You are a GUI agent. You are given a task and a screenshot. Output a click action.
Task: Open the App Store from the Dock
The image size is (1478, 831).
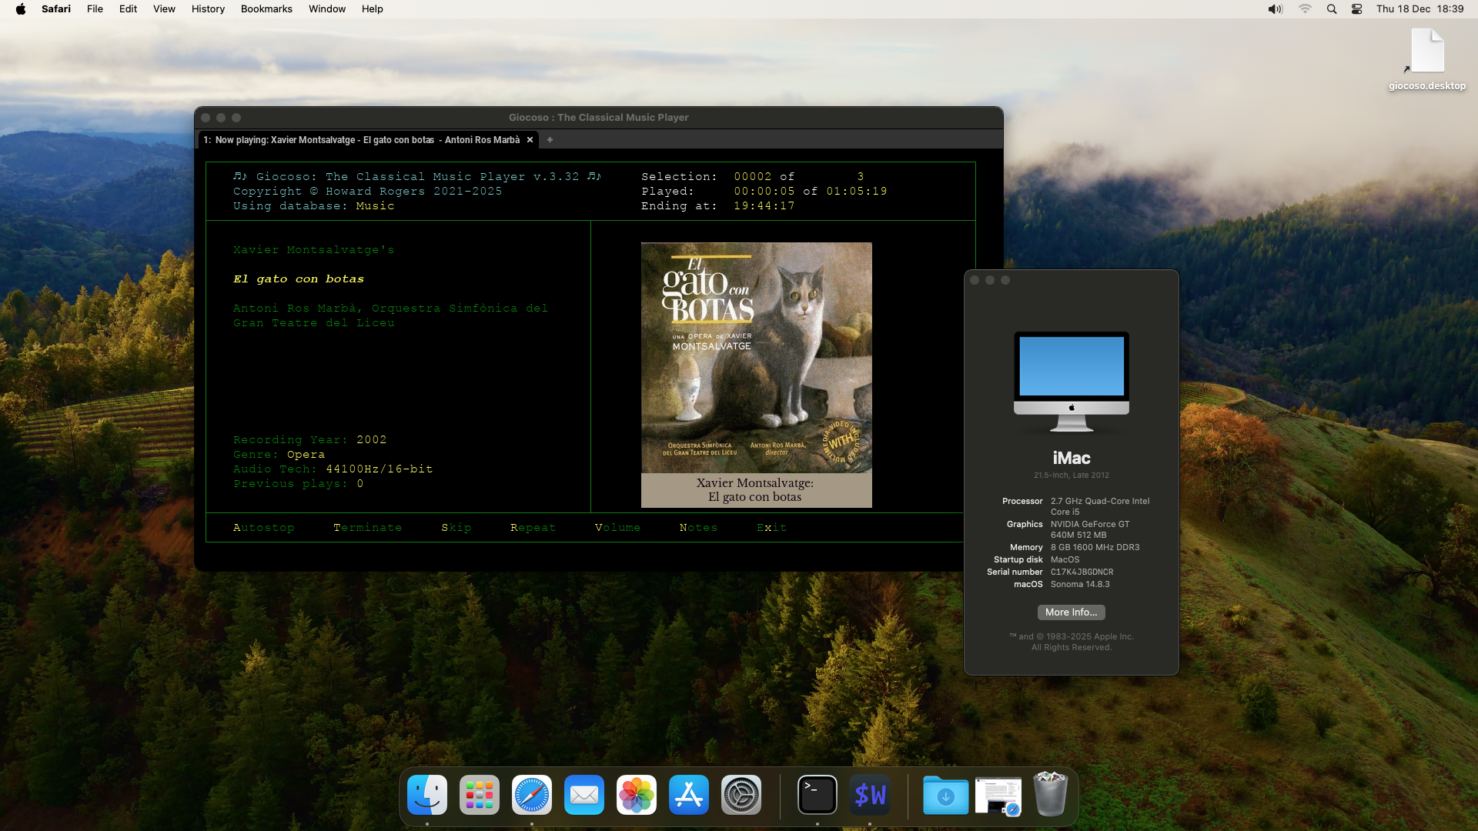coord(688,794)
